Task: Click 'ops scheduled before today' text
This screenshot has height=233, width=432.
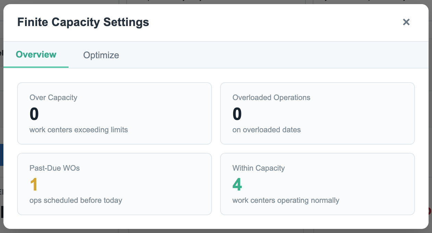Action: click(x=76, y=200)
